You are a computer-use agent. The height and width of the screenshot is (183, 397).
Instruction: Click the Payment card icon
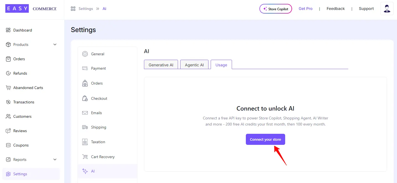(85, 68)
